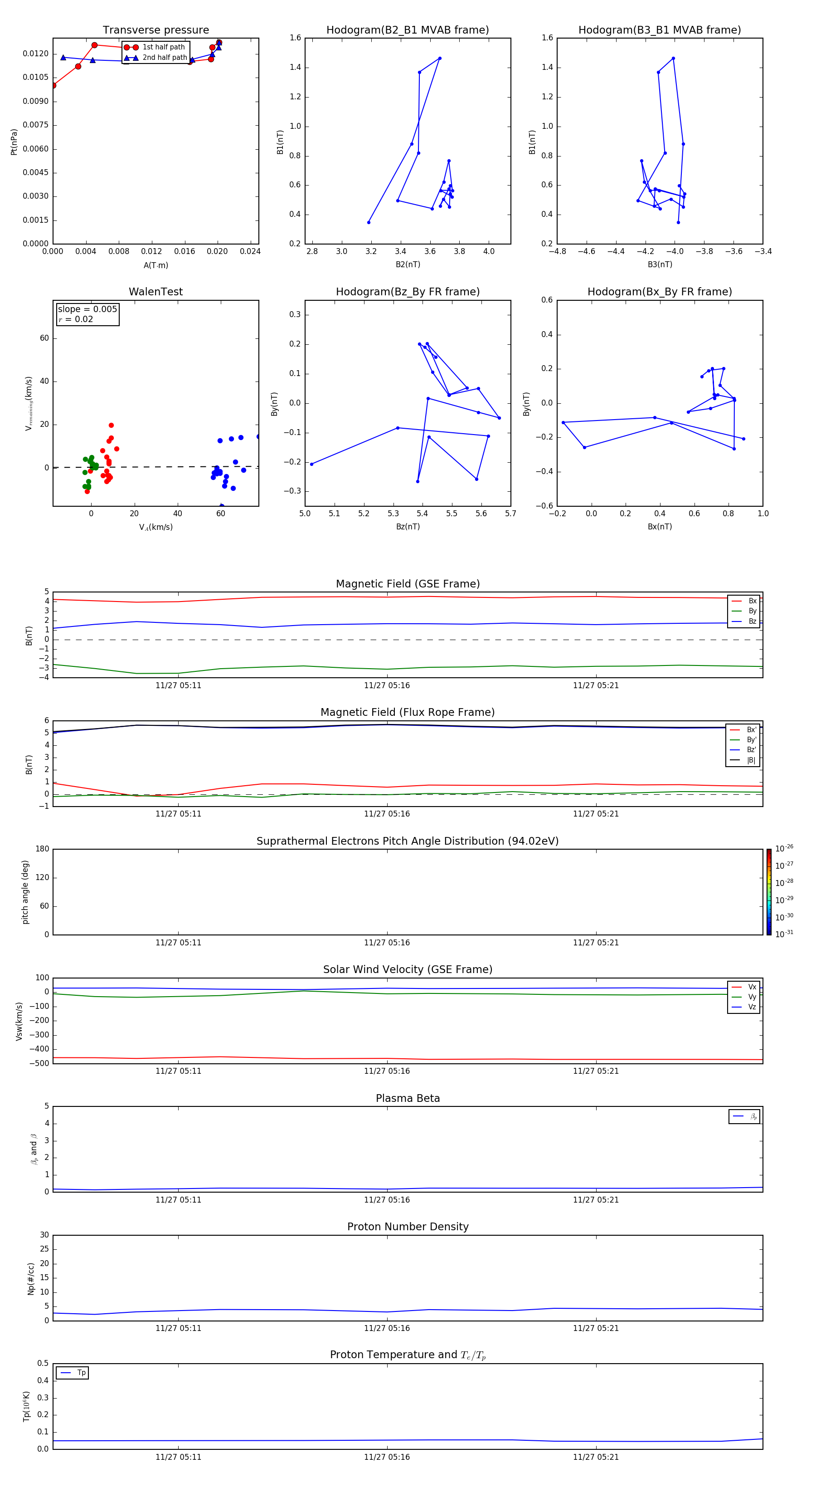Click the 'Vx' velocity legend entry
Image resolution: width=816 pixels, height=1497 pixels.
point(744,987)
